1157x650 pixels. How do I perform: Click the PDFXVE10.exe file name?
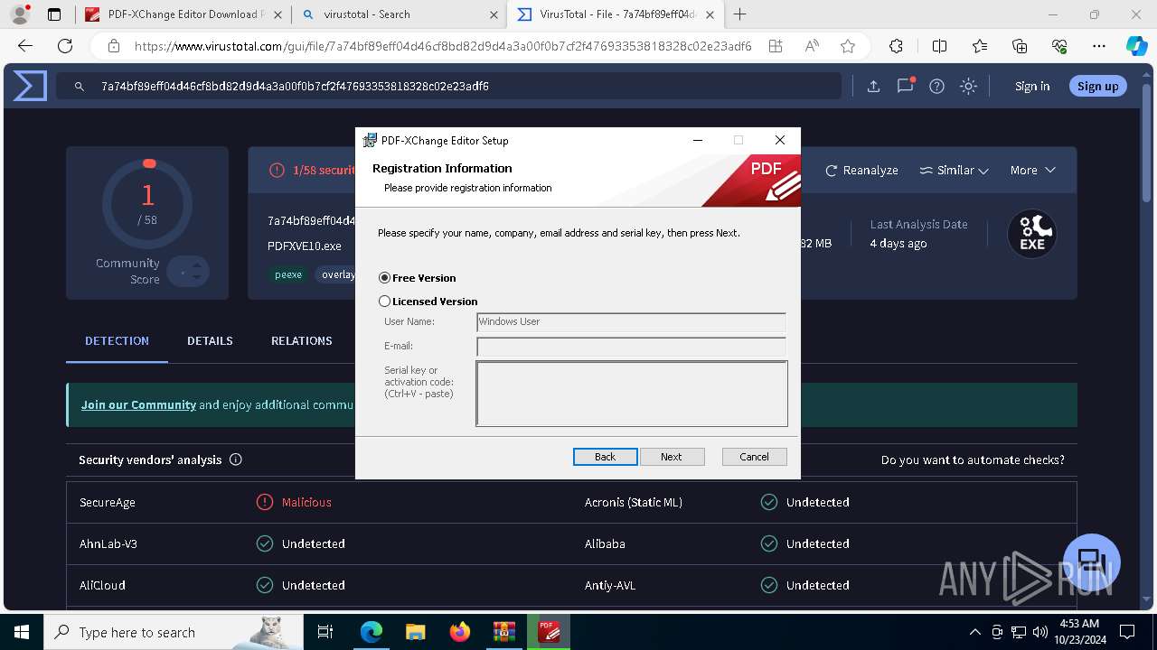tap(305, 246)
